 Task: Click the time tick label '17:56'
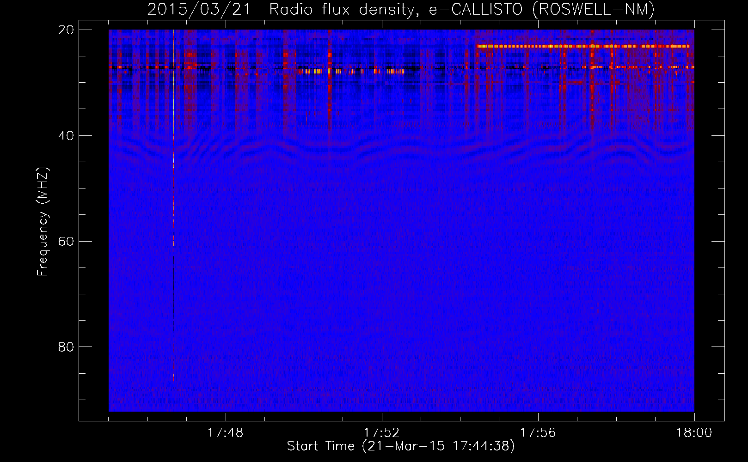coord(538,433)
